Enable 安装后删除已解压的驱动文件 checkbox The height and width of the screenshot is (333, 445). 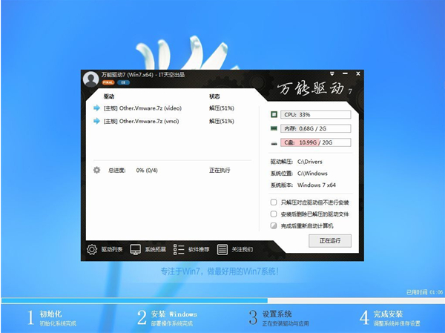[x=274, y=214]
